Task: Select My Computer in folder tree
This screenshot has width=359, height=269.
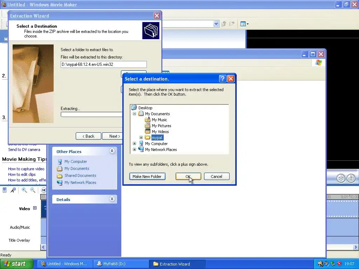Action: click(x=156, y=143)
